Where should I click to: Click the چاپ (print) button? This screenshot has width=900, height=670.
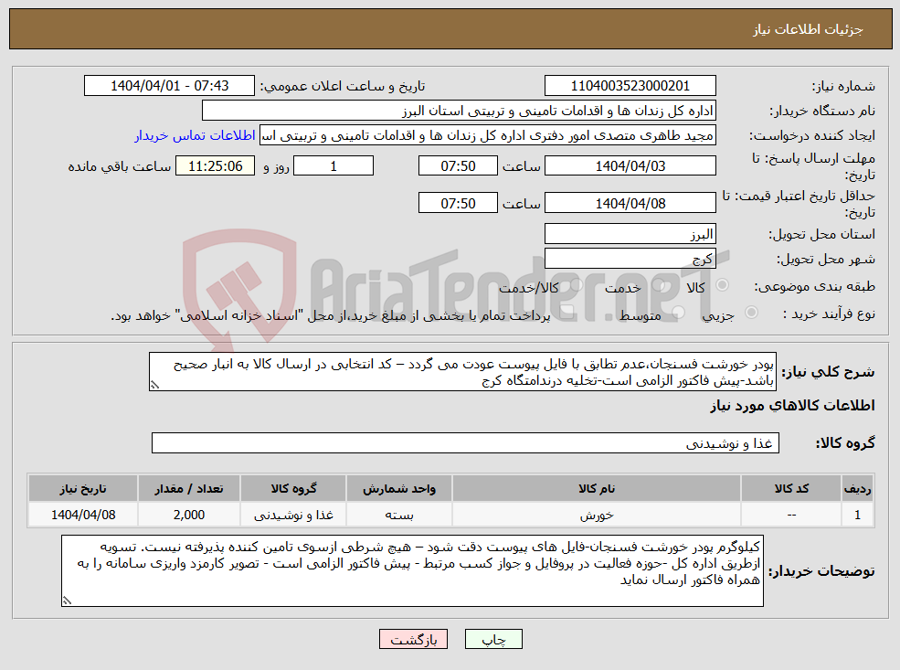(x=493, y=639)
